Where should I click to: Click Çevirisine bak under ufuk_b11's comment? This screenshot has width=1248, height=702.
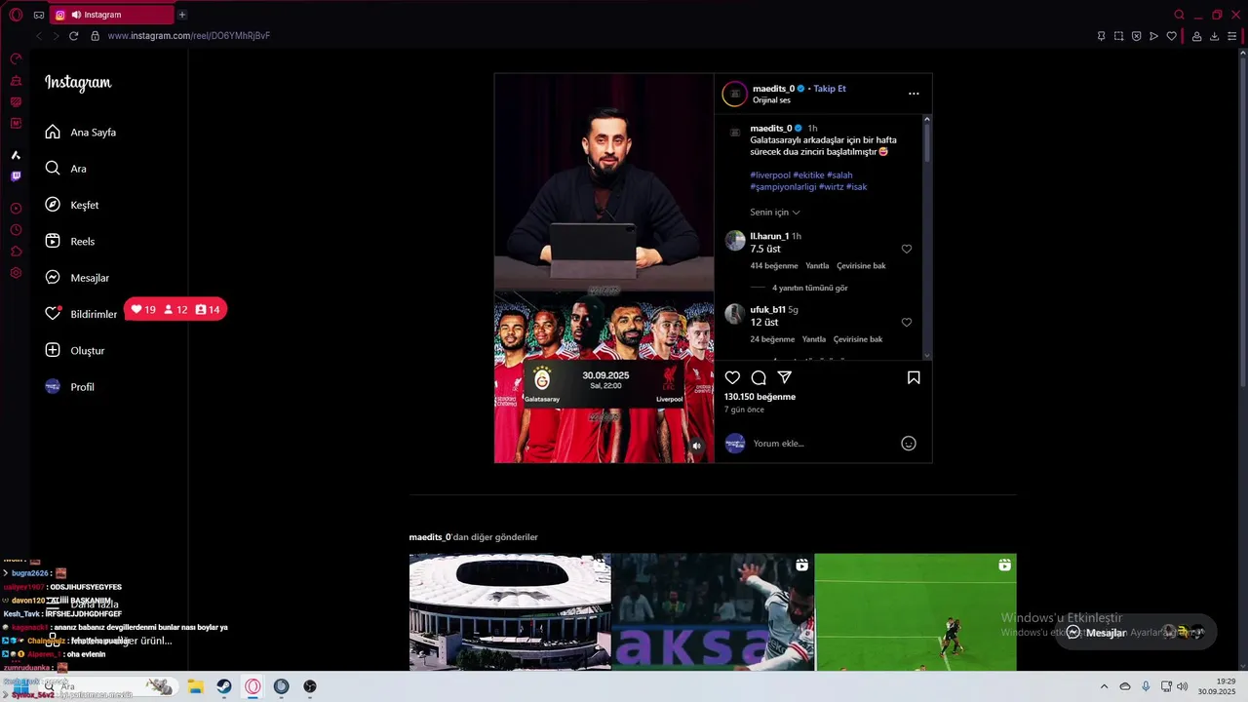coord(858,339)
